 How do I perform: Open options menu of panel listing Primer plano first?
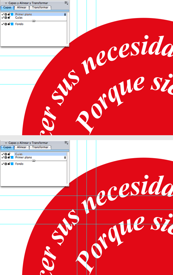click(66, 3)
